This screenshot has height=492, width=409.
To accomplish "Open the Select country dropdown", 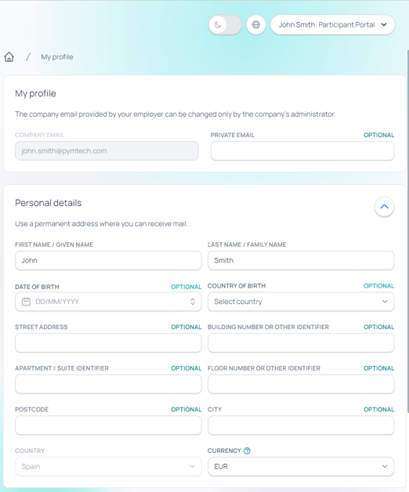I will (301, 302).
